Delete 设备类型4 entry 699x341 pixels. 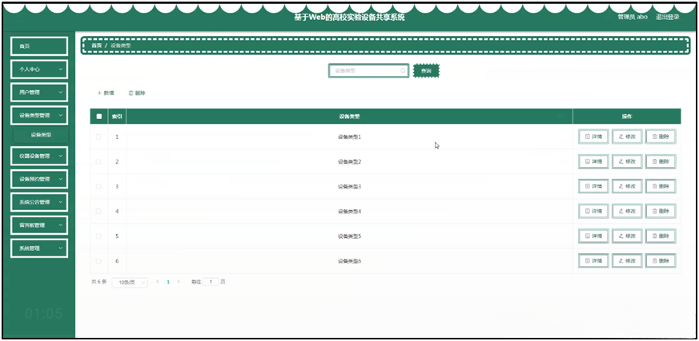click(x=661, y=211)
